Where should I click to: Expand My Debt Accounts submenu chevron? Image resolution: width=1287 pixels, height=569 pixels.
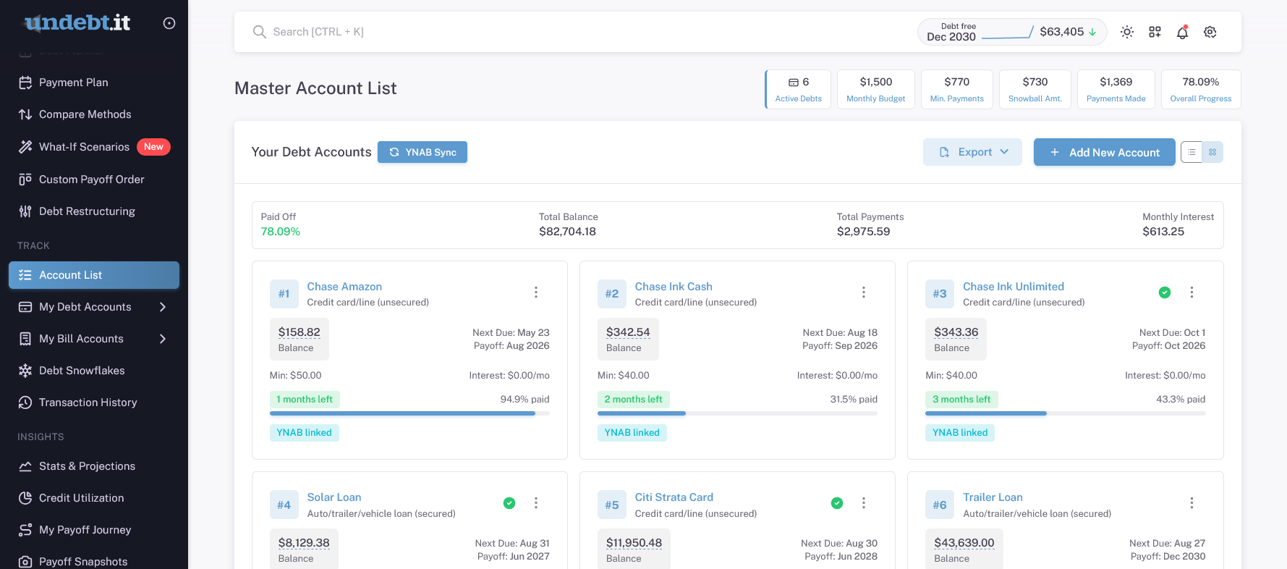[x=163, y=307]
